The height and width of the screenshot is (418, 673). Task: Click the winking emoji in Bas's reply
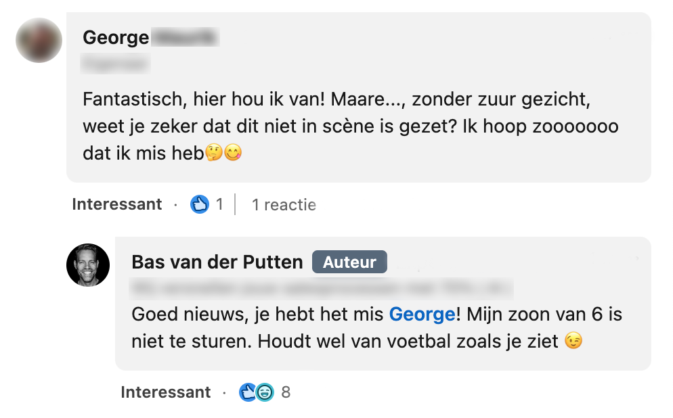(x=573, y=342)
